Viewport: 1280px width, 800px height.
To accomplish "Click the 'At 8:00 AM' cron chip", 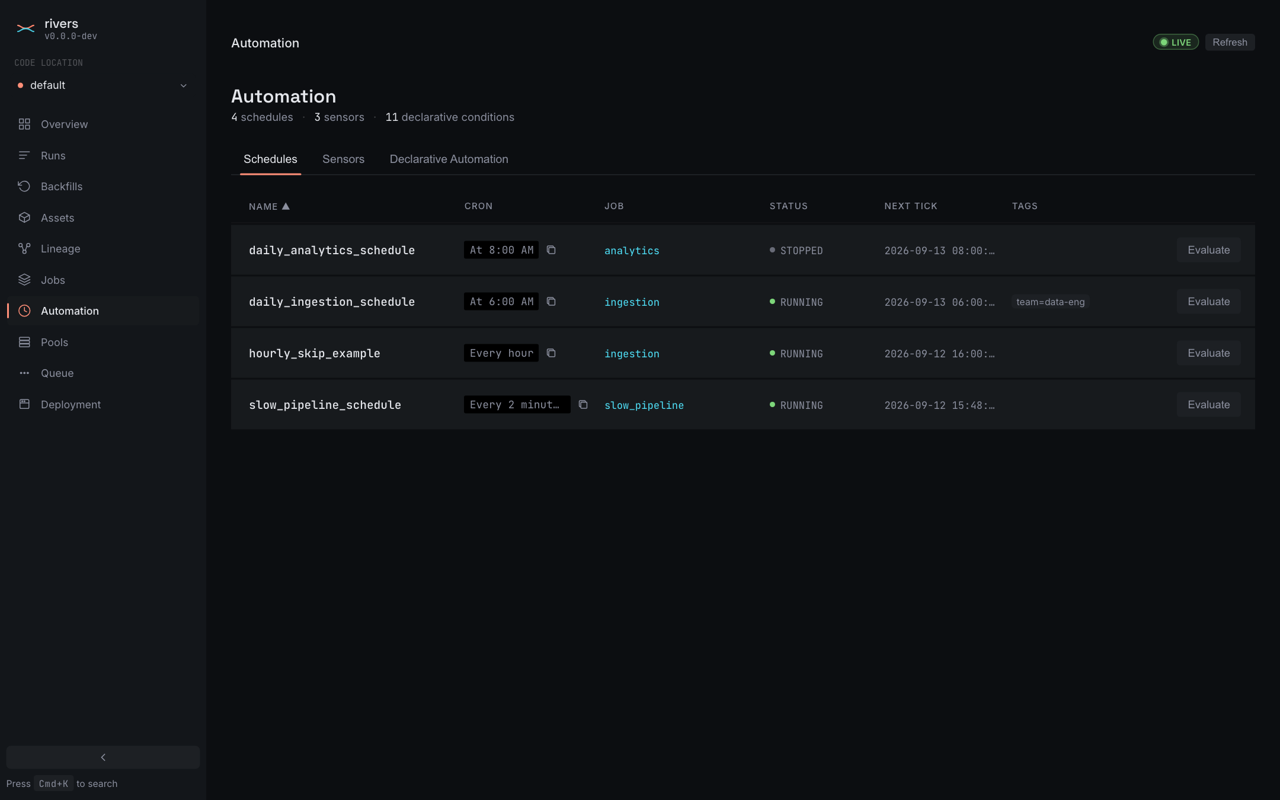I will [501, 250].
